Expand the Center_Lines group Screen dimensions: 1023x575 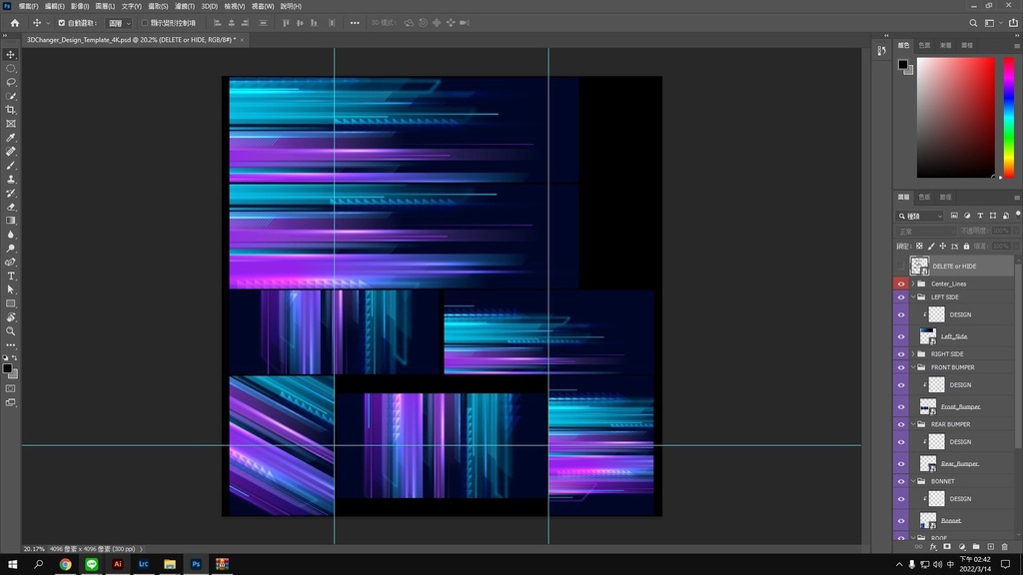point(913,284)
